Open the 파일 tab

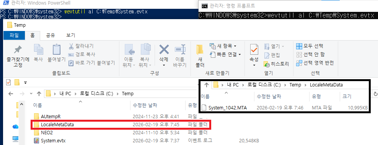click(x=14, y=35)
